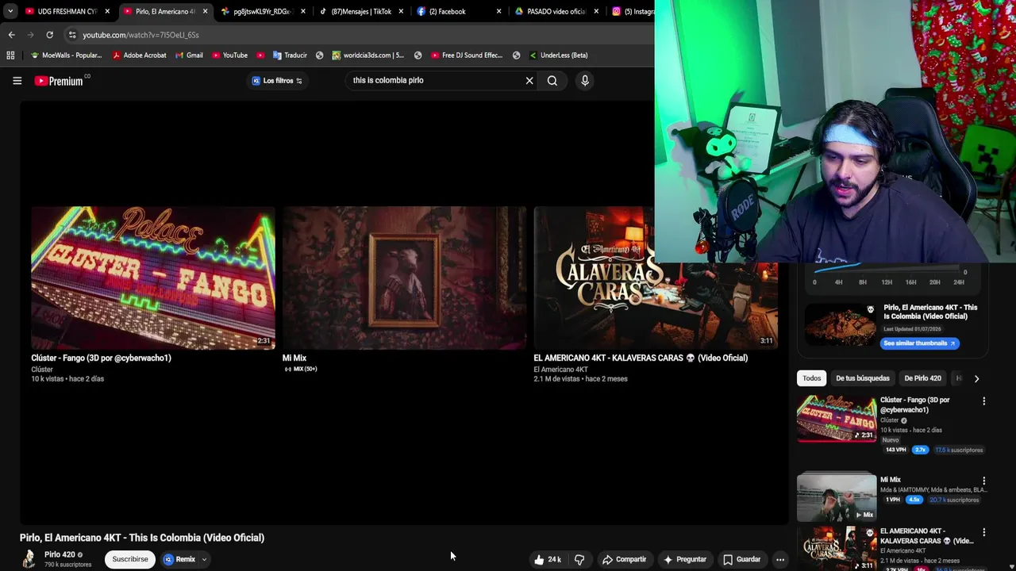Run search with the magnifying glass button
This screenshot has width=1016, height=571.
(552, 80)
